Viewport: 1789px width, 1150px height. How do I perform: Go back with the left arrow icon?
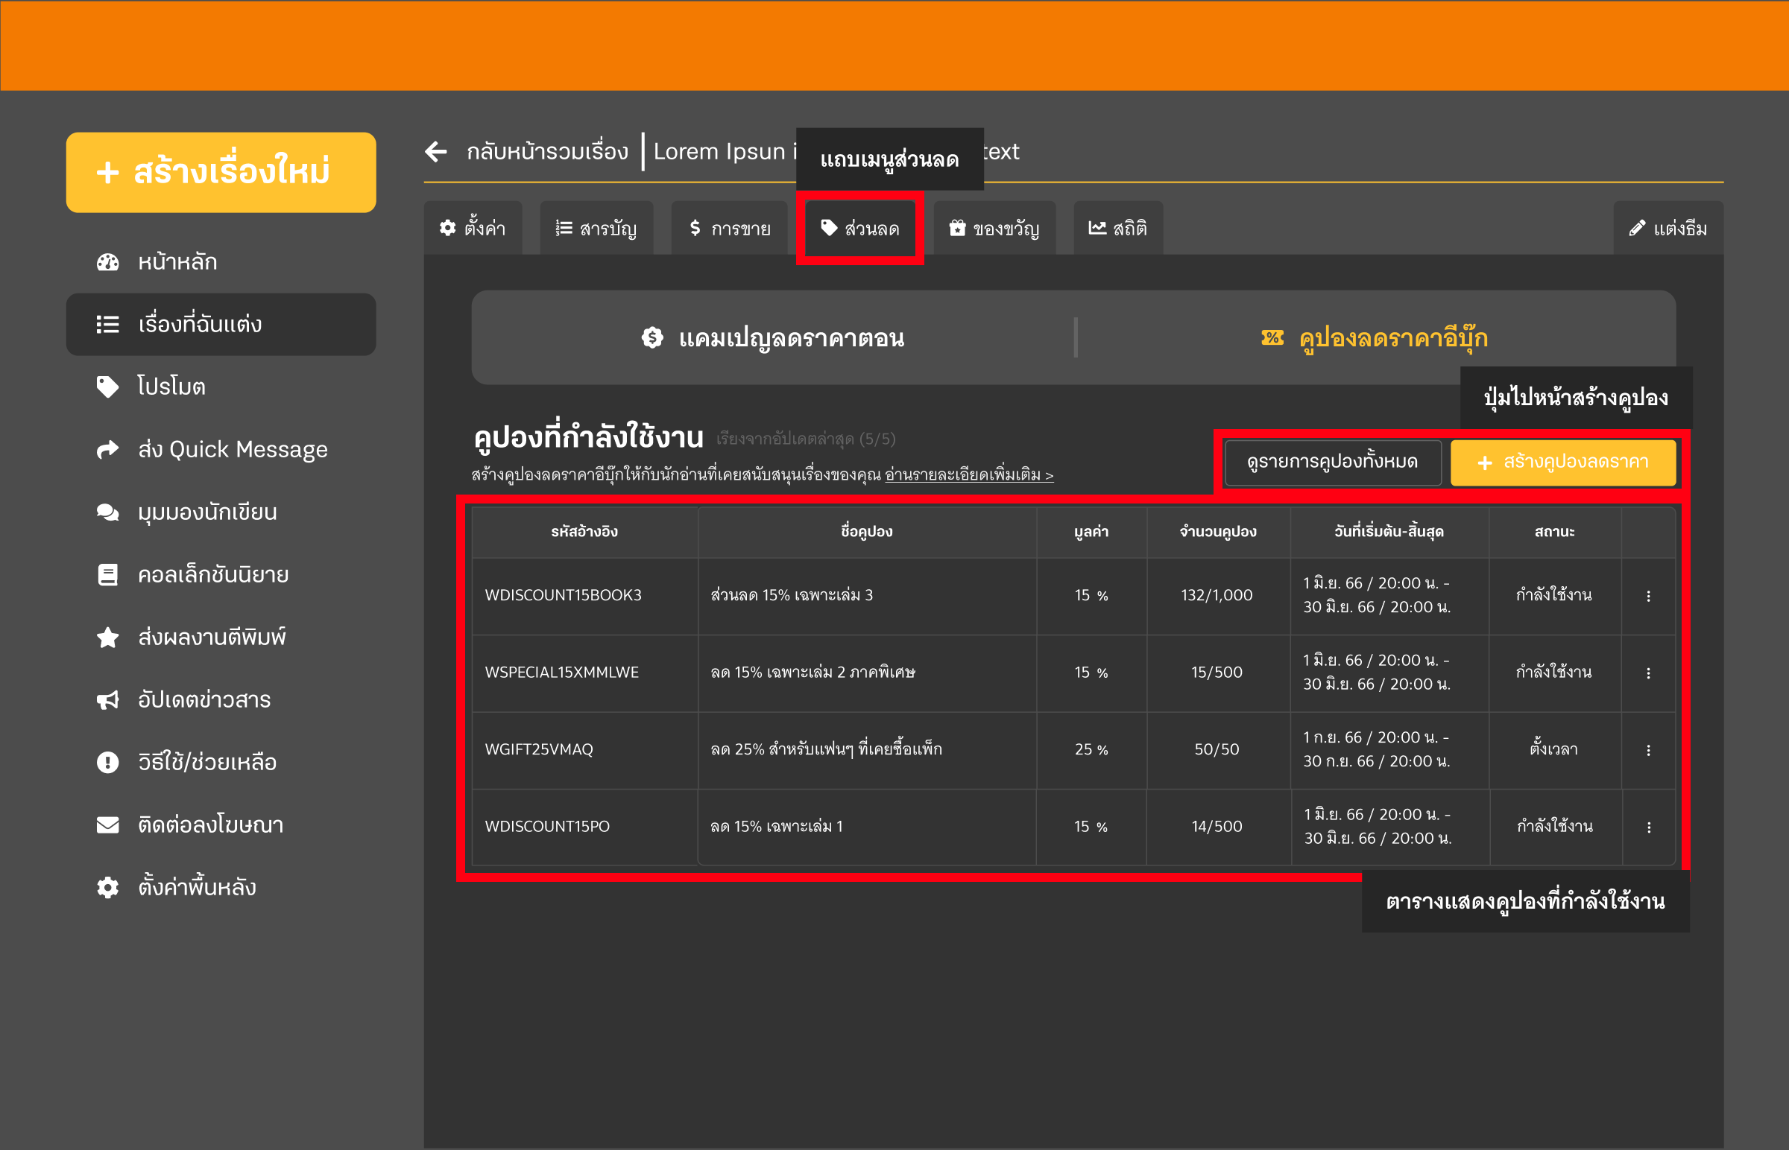click(x=436, y=152)
